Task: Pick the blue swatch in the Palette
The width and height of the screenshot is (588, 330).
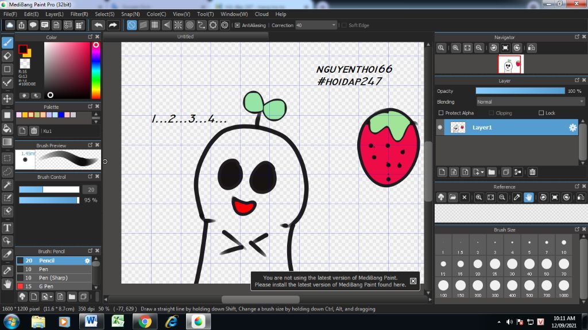Action: click(61, 115)
